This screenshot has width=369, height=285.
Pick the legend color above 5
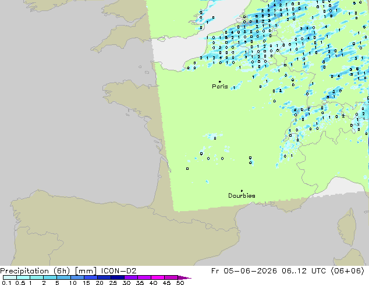click(x=63, y=277)
